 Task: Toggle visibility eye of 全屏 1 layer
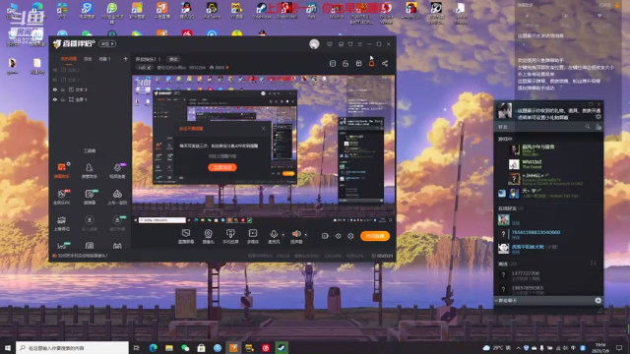pos(55,99)
